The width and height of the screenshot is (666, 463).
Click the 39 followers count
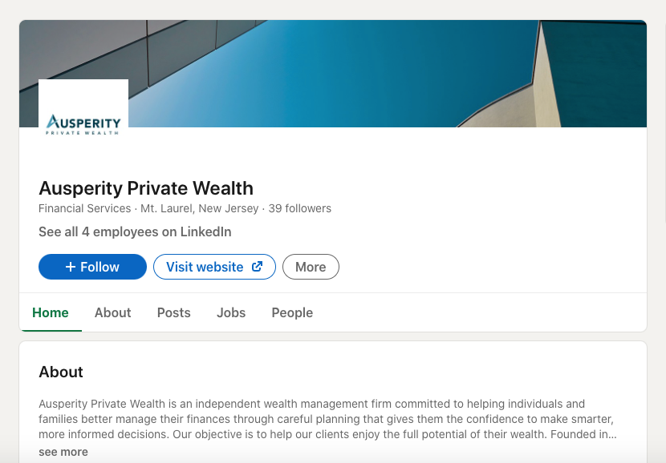click(300, 208)
